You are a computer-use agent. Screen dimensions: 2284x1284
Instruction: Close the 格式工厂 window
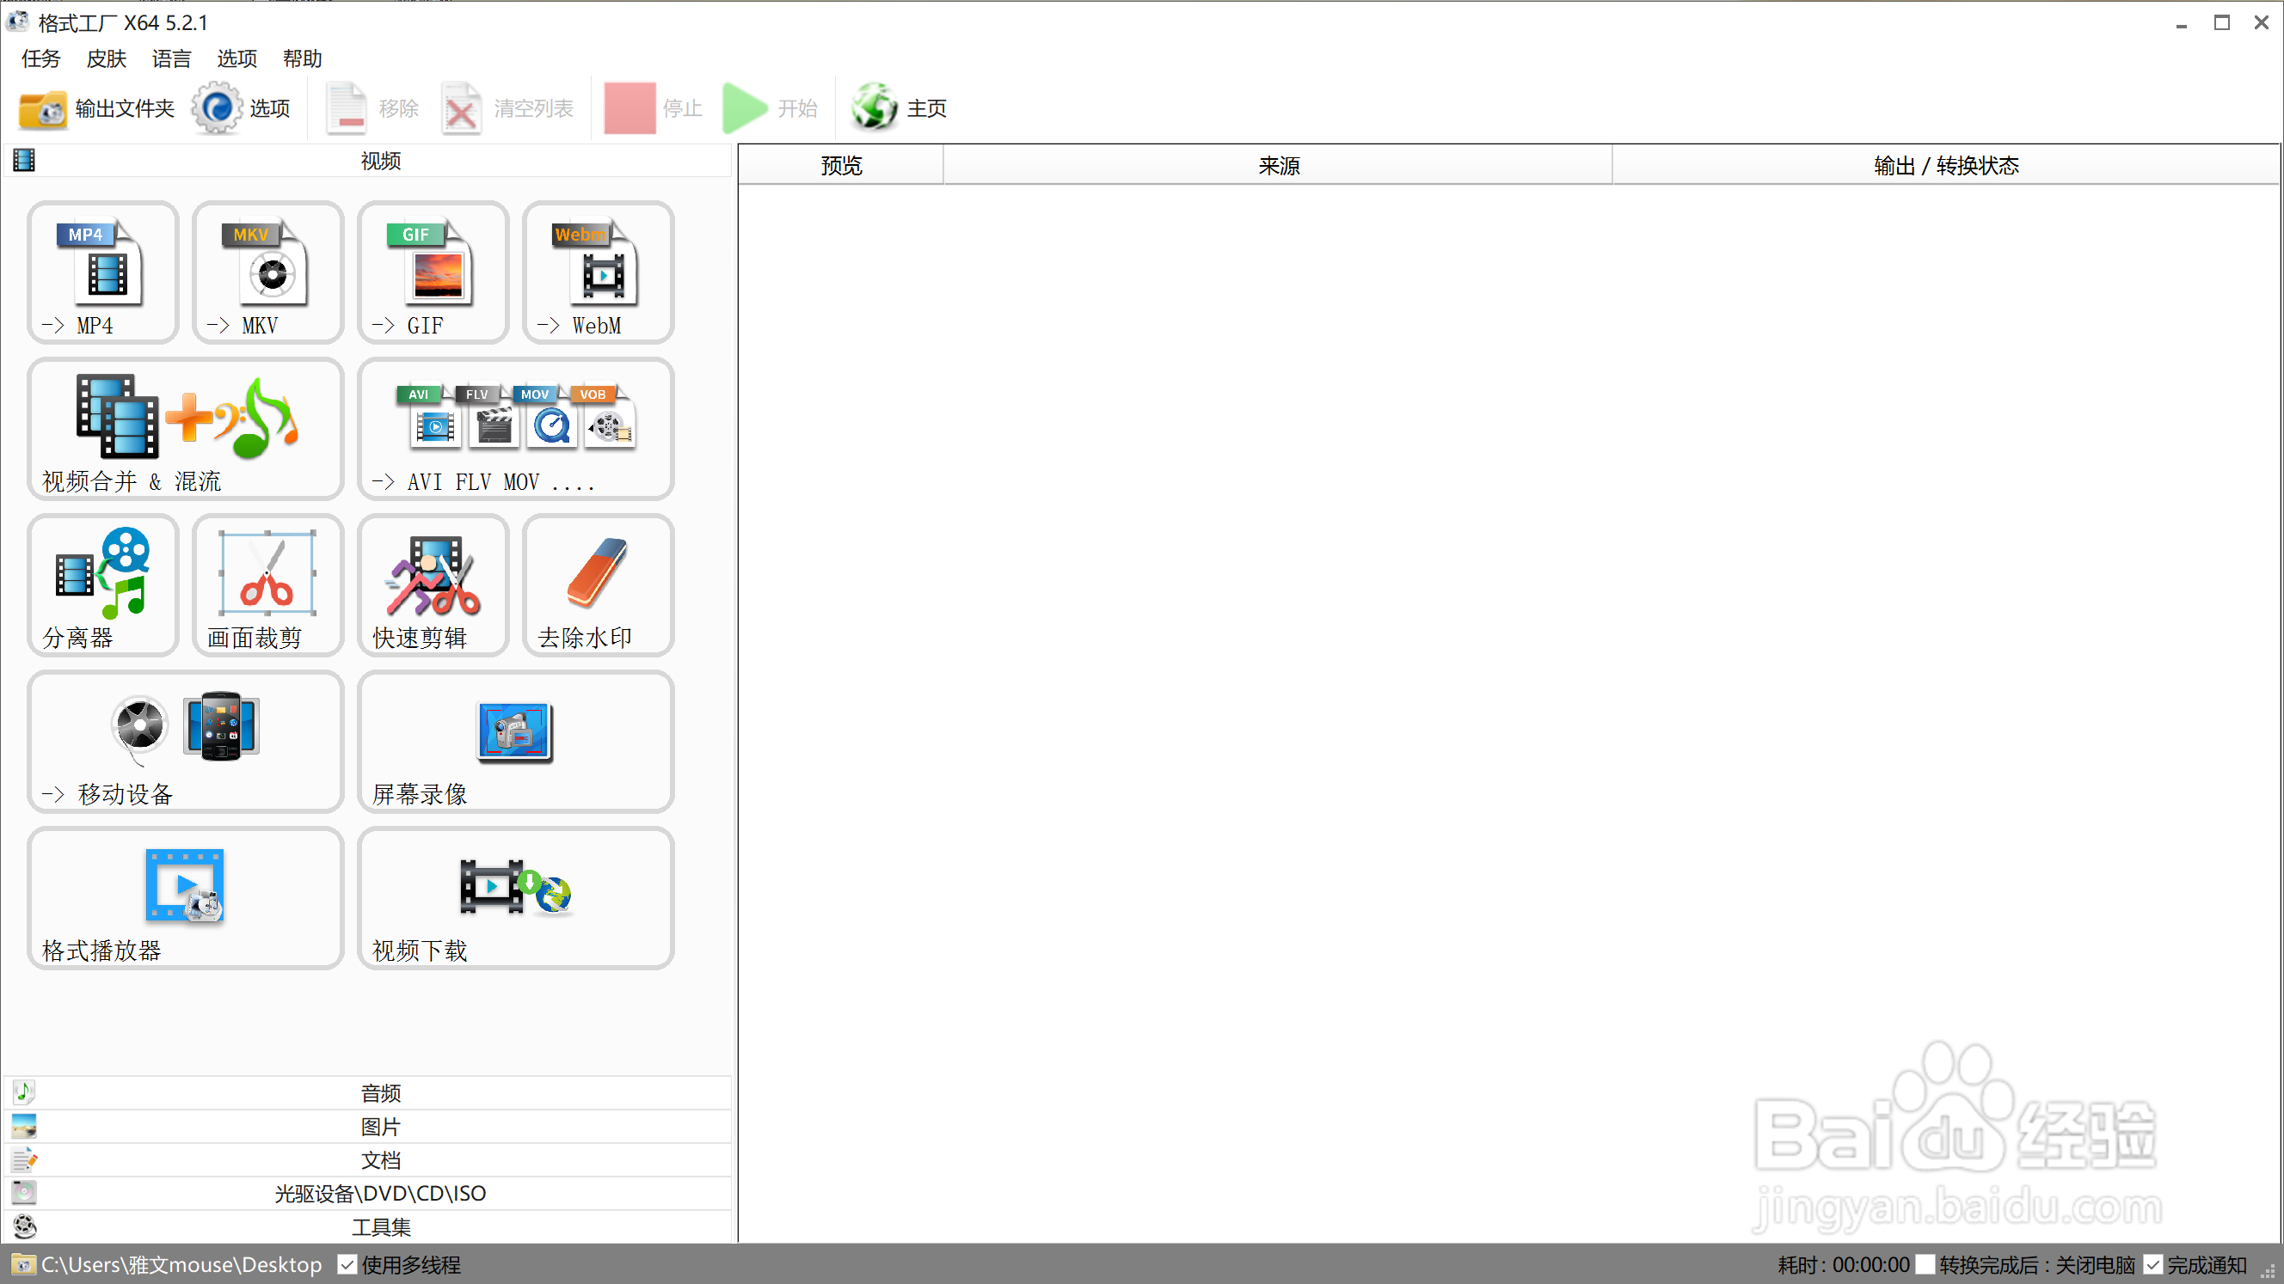[x=2261, y=23]
